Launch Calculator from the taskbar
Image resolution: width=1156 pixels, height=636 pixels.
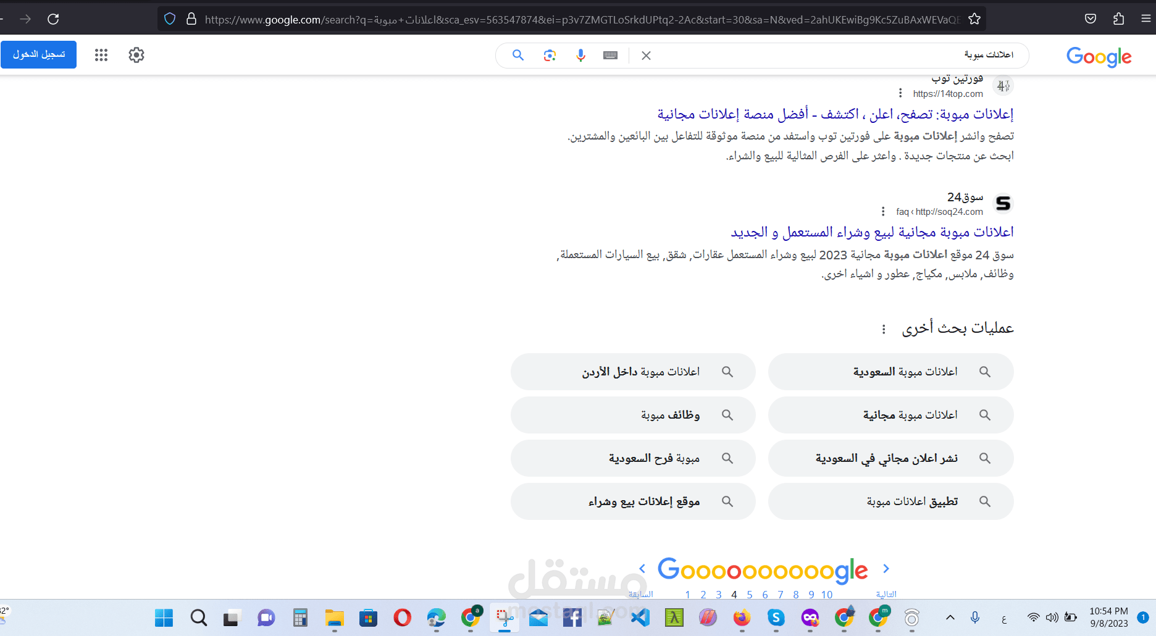click(300, 617)
